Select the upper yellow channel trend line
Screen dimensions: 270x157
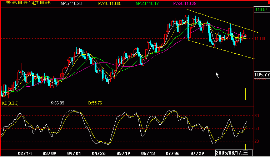click(222, 21)
